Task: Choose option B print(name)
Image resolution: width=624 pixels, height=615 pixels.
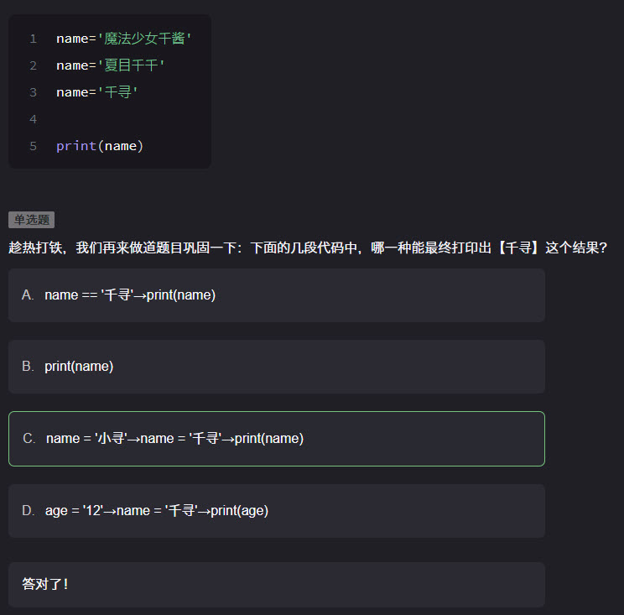Action: pos(276,367)
